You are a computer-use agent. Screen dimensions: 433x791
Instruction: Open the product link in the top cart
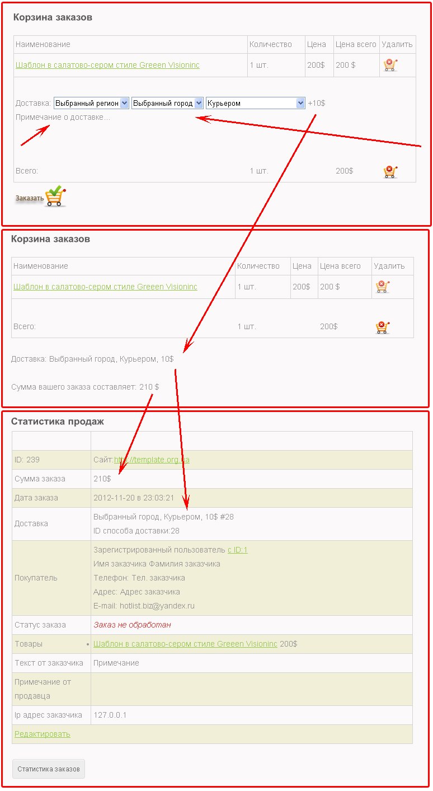[x=107, y=65]
